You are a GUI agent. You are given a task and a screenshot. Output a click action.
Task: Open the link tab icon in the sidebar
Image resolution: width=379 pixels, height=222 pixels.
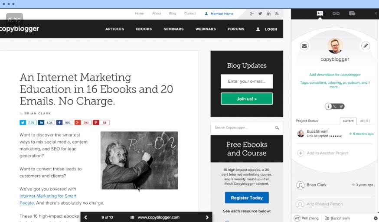336,13
